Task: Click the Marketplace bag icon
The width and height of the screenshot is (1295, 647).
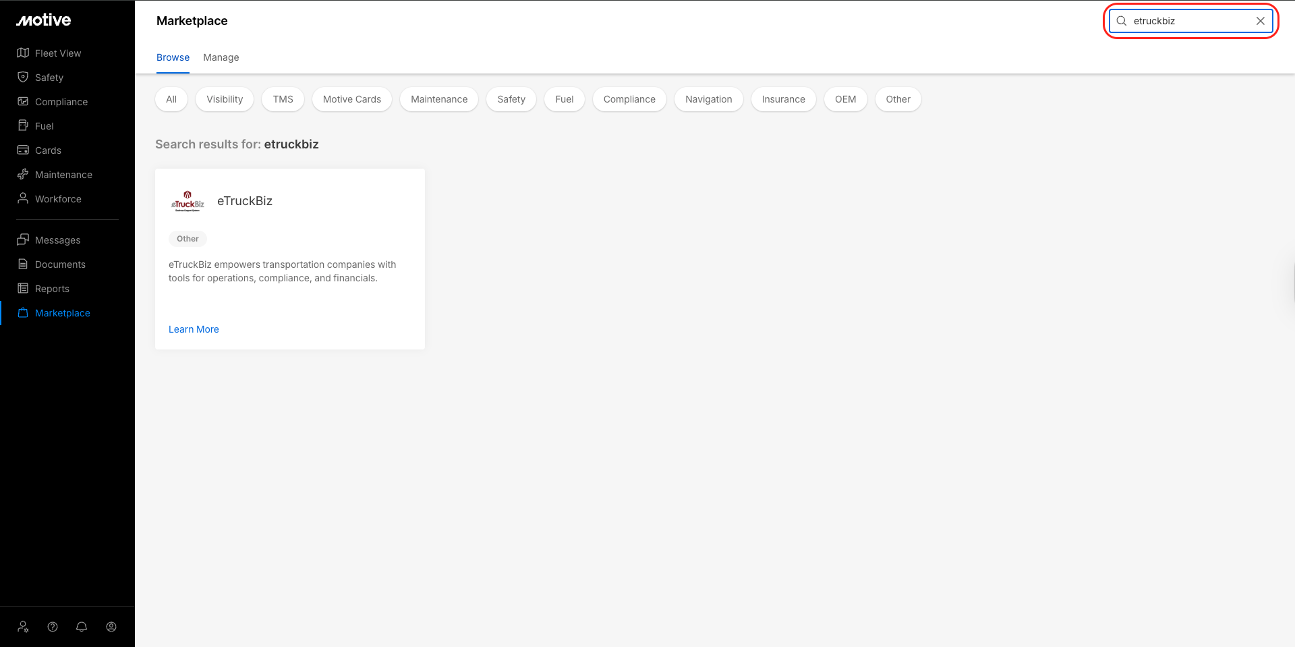Action: (23, 312)
